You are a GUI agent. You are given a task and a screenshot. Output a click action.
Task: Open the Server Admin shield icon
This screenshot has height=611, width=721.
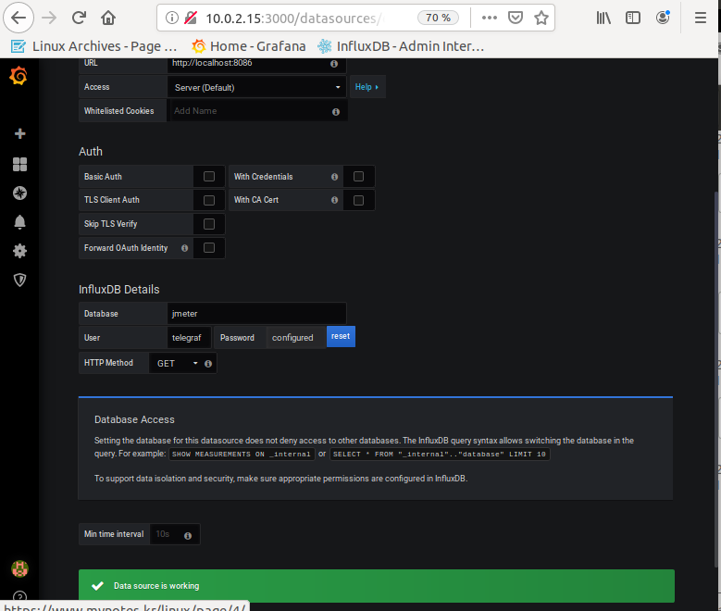pos(19,280)
